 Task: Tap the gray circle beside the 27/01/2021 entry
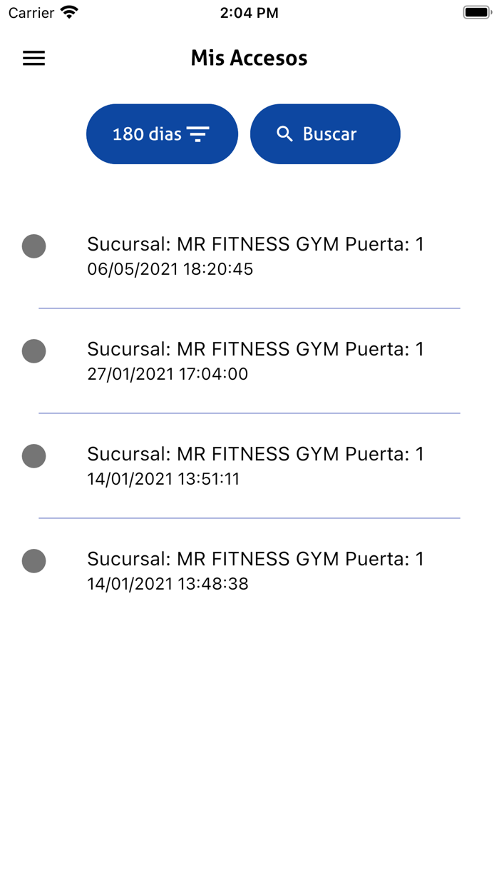tap(34, 351)
